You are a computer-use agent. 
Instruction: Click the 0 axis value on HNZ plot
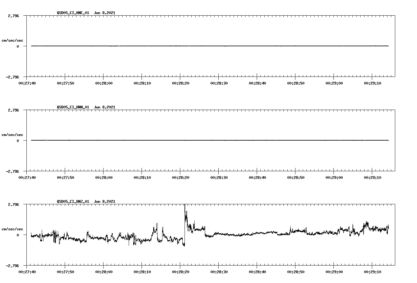[18, 235]
